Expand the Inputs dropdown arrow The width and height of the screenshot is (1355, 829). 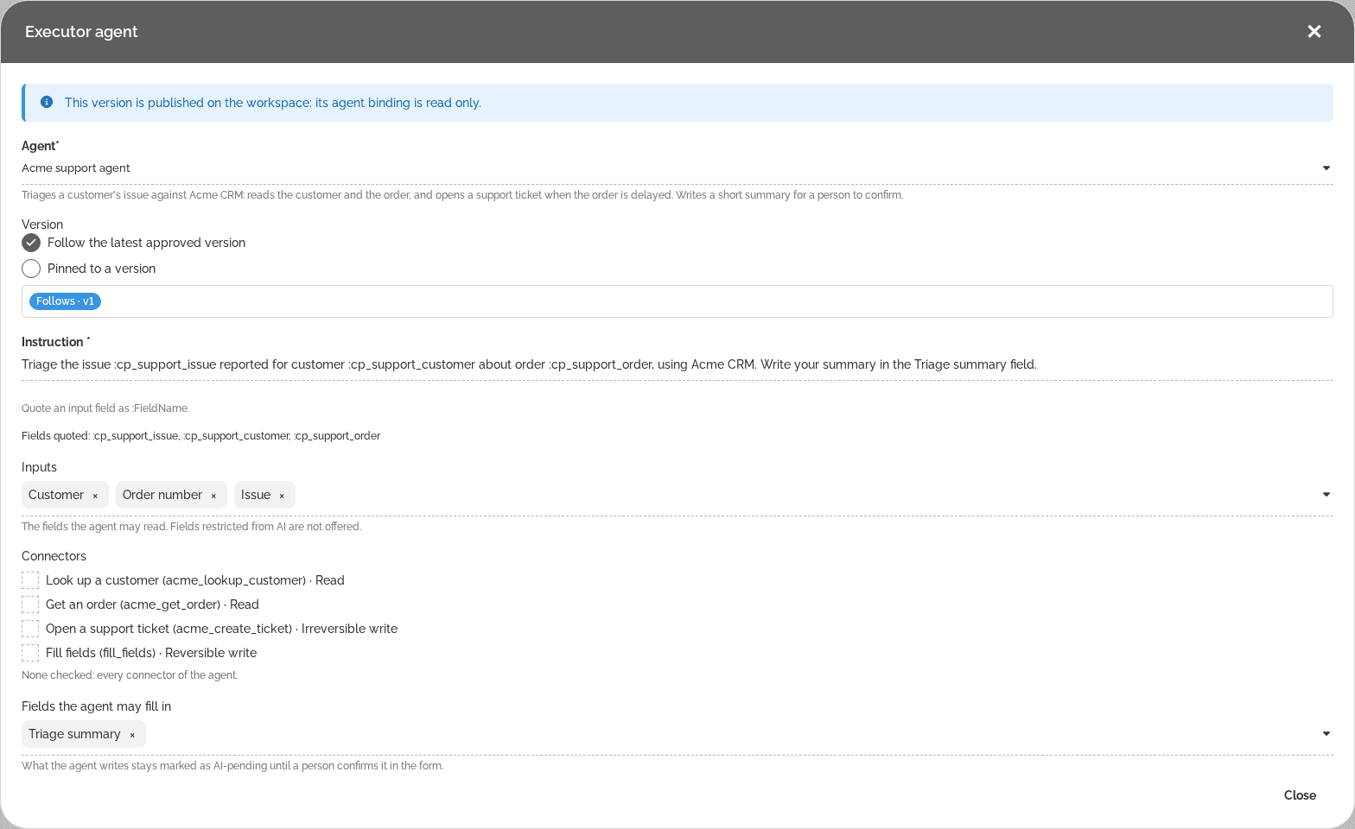[1326, 495]
